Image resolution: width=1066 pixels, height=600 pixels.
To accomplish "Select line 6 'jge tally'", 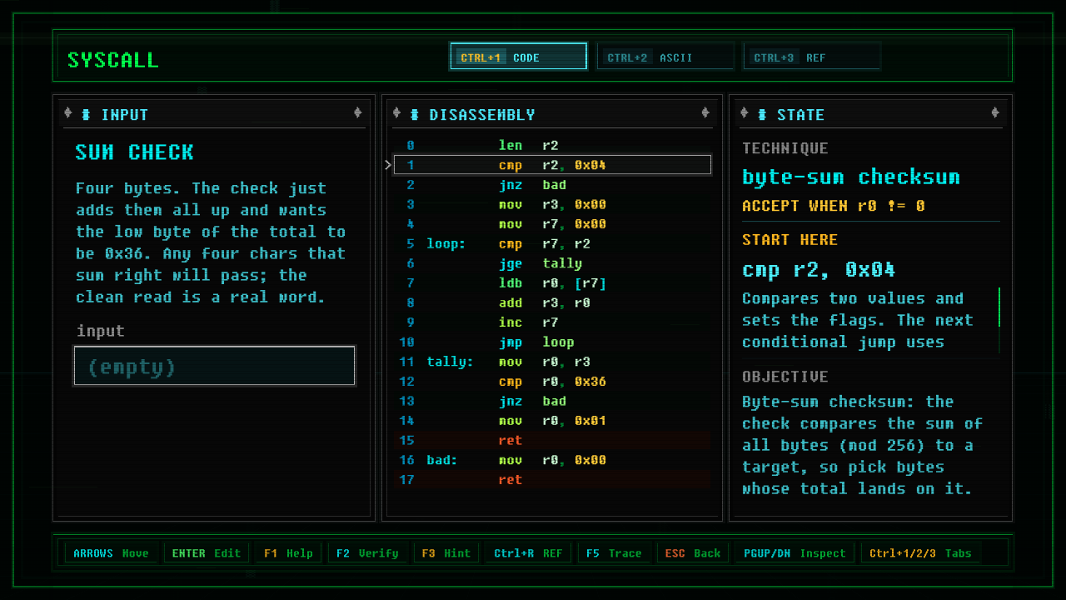I will (552, 263).
